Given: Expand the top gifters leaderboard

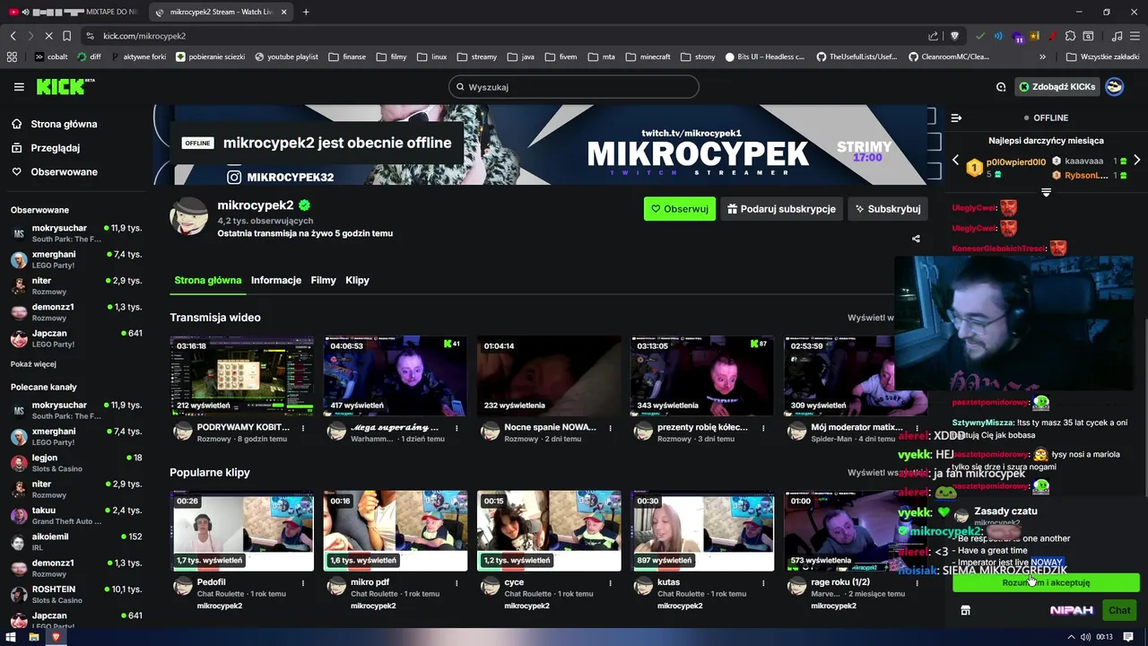Looking at the screenshot, I should point(1046,192).
